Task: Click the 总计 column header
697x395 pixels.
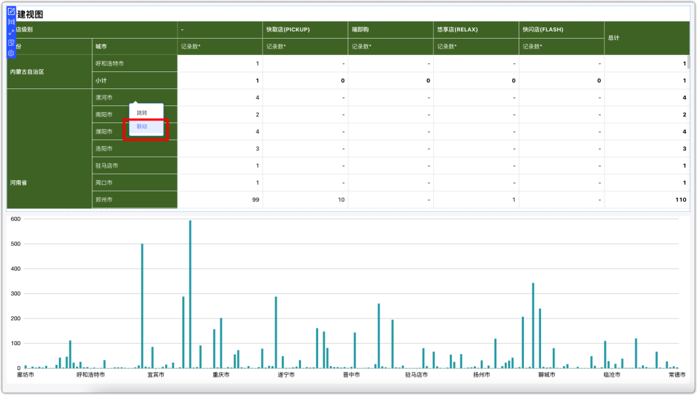Action: click(647, 38)
